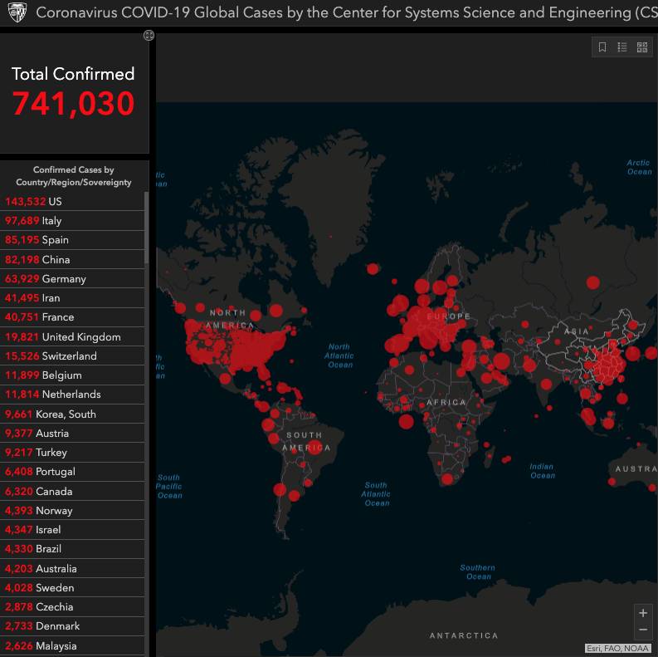This screenshot has width=658, height=657.
Task: Pick France from the country list
Action: point(72,317)
